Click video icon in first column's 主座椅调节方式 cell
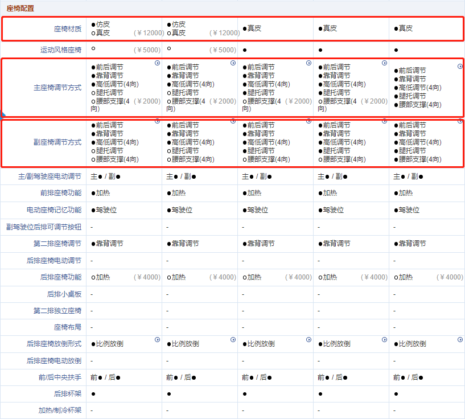Viewport: 465px width, 419px height. point(158,63)
